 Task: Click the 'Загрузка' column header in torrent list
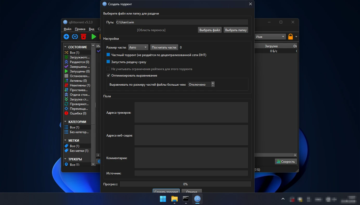click(271, 46)
